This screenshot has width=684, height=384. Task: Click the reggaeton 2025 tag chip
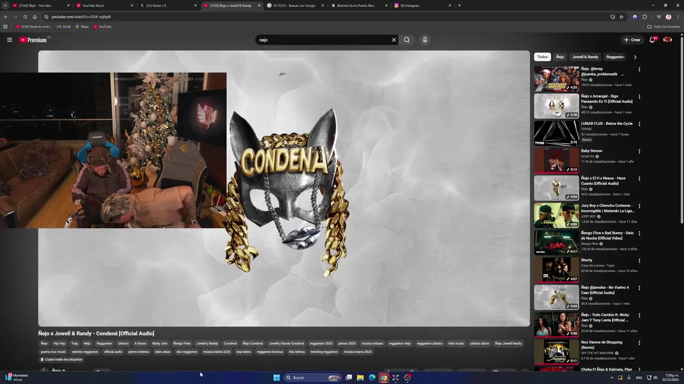pyautogui.click(x=321, y=343)
